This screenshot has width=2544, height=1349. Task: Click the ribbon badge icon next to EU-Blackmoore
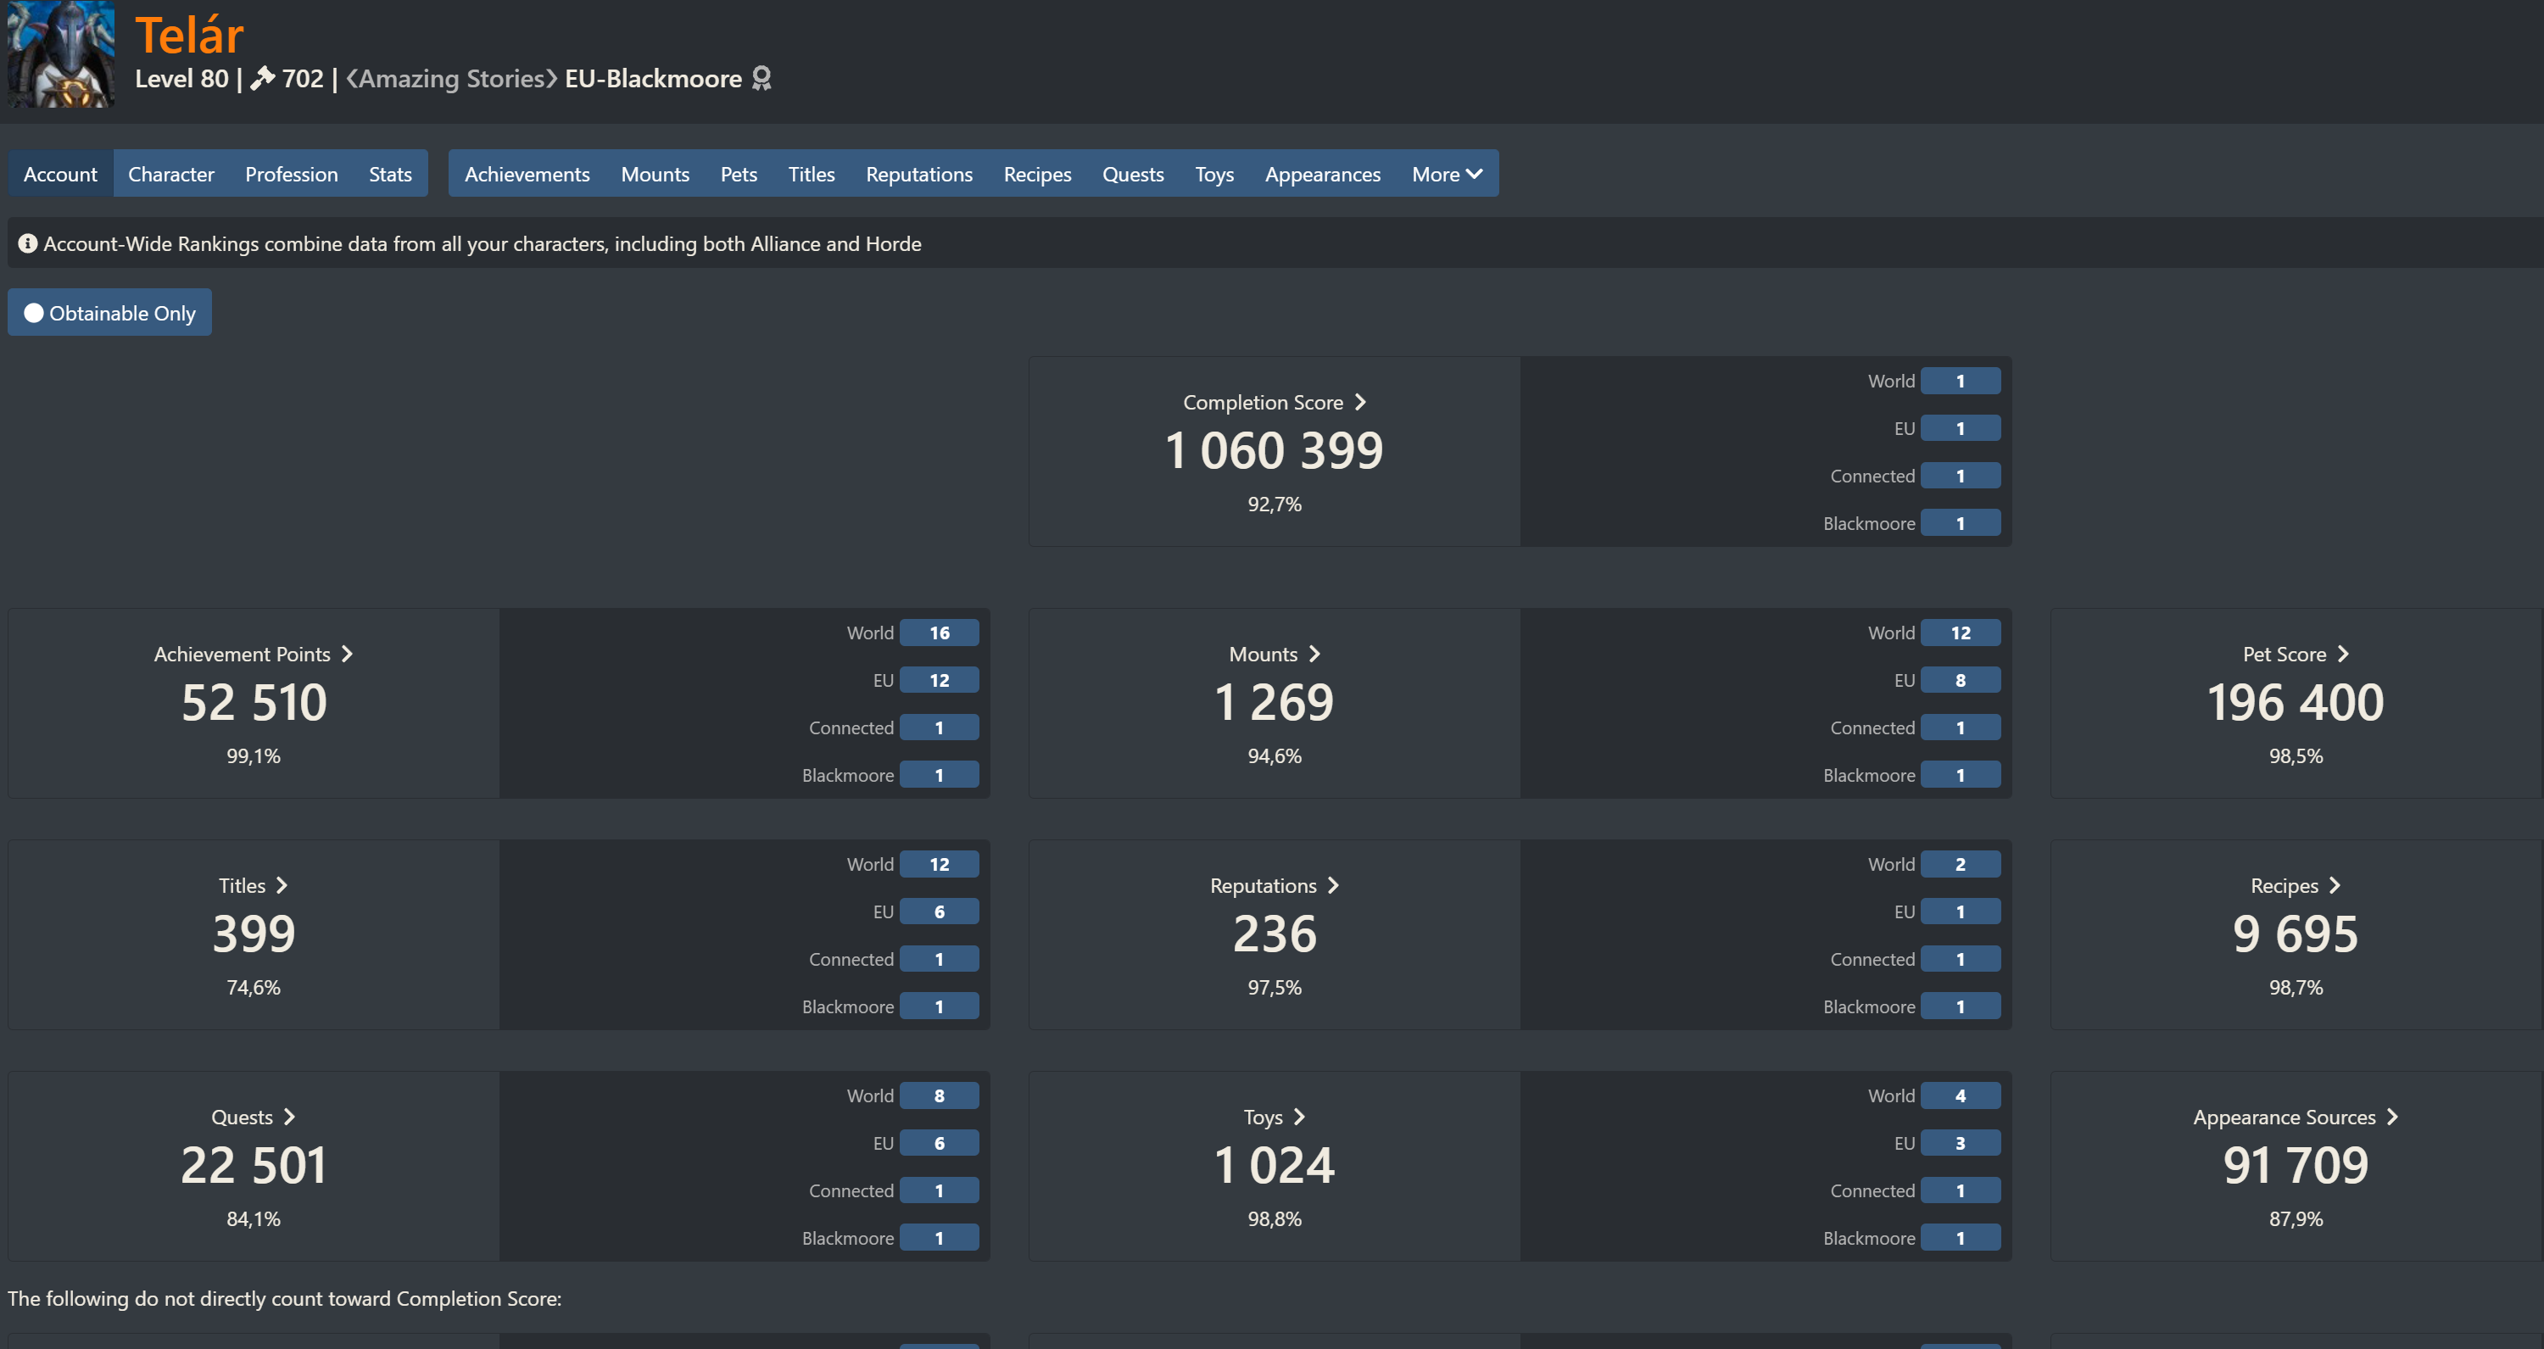761,78
